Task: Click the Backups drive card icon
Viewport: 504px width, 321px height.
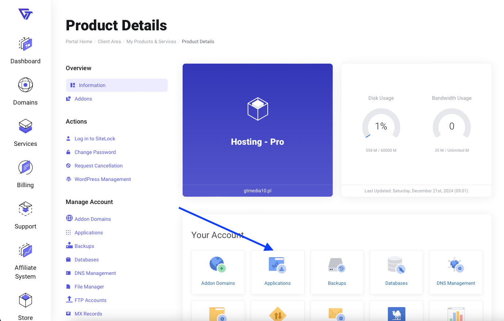Action: (x=337, y=265)
